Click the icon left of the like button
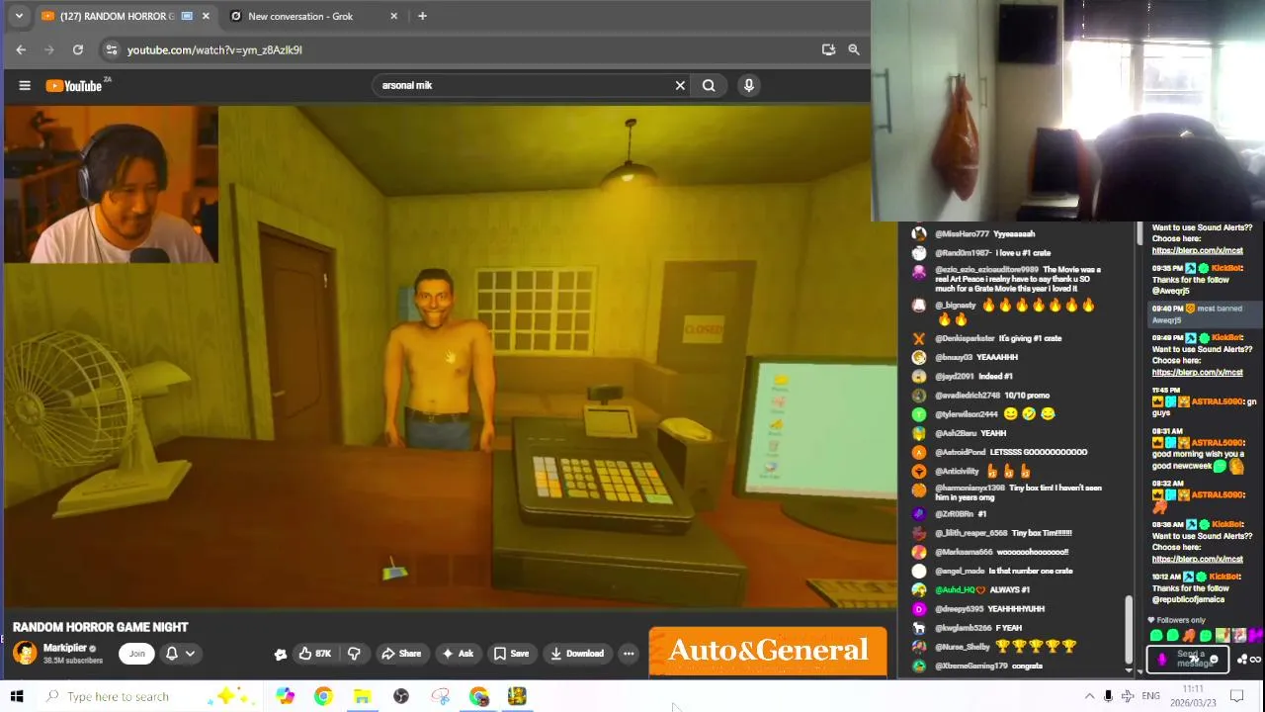The height and width of the screenshot is (712, 1265). pyautogui.click(x=281, y=654)
